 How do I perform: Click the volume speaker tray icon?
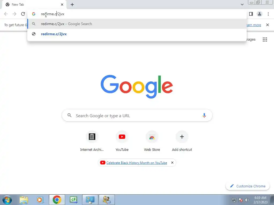point(247,200)
